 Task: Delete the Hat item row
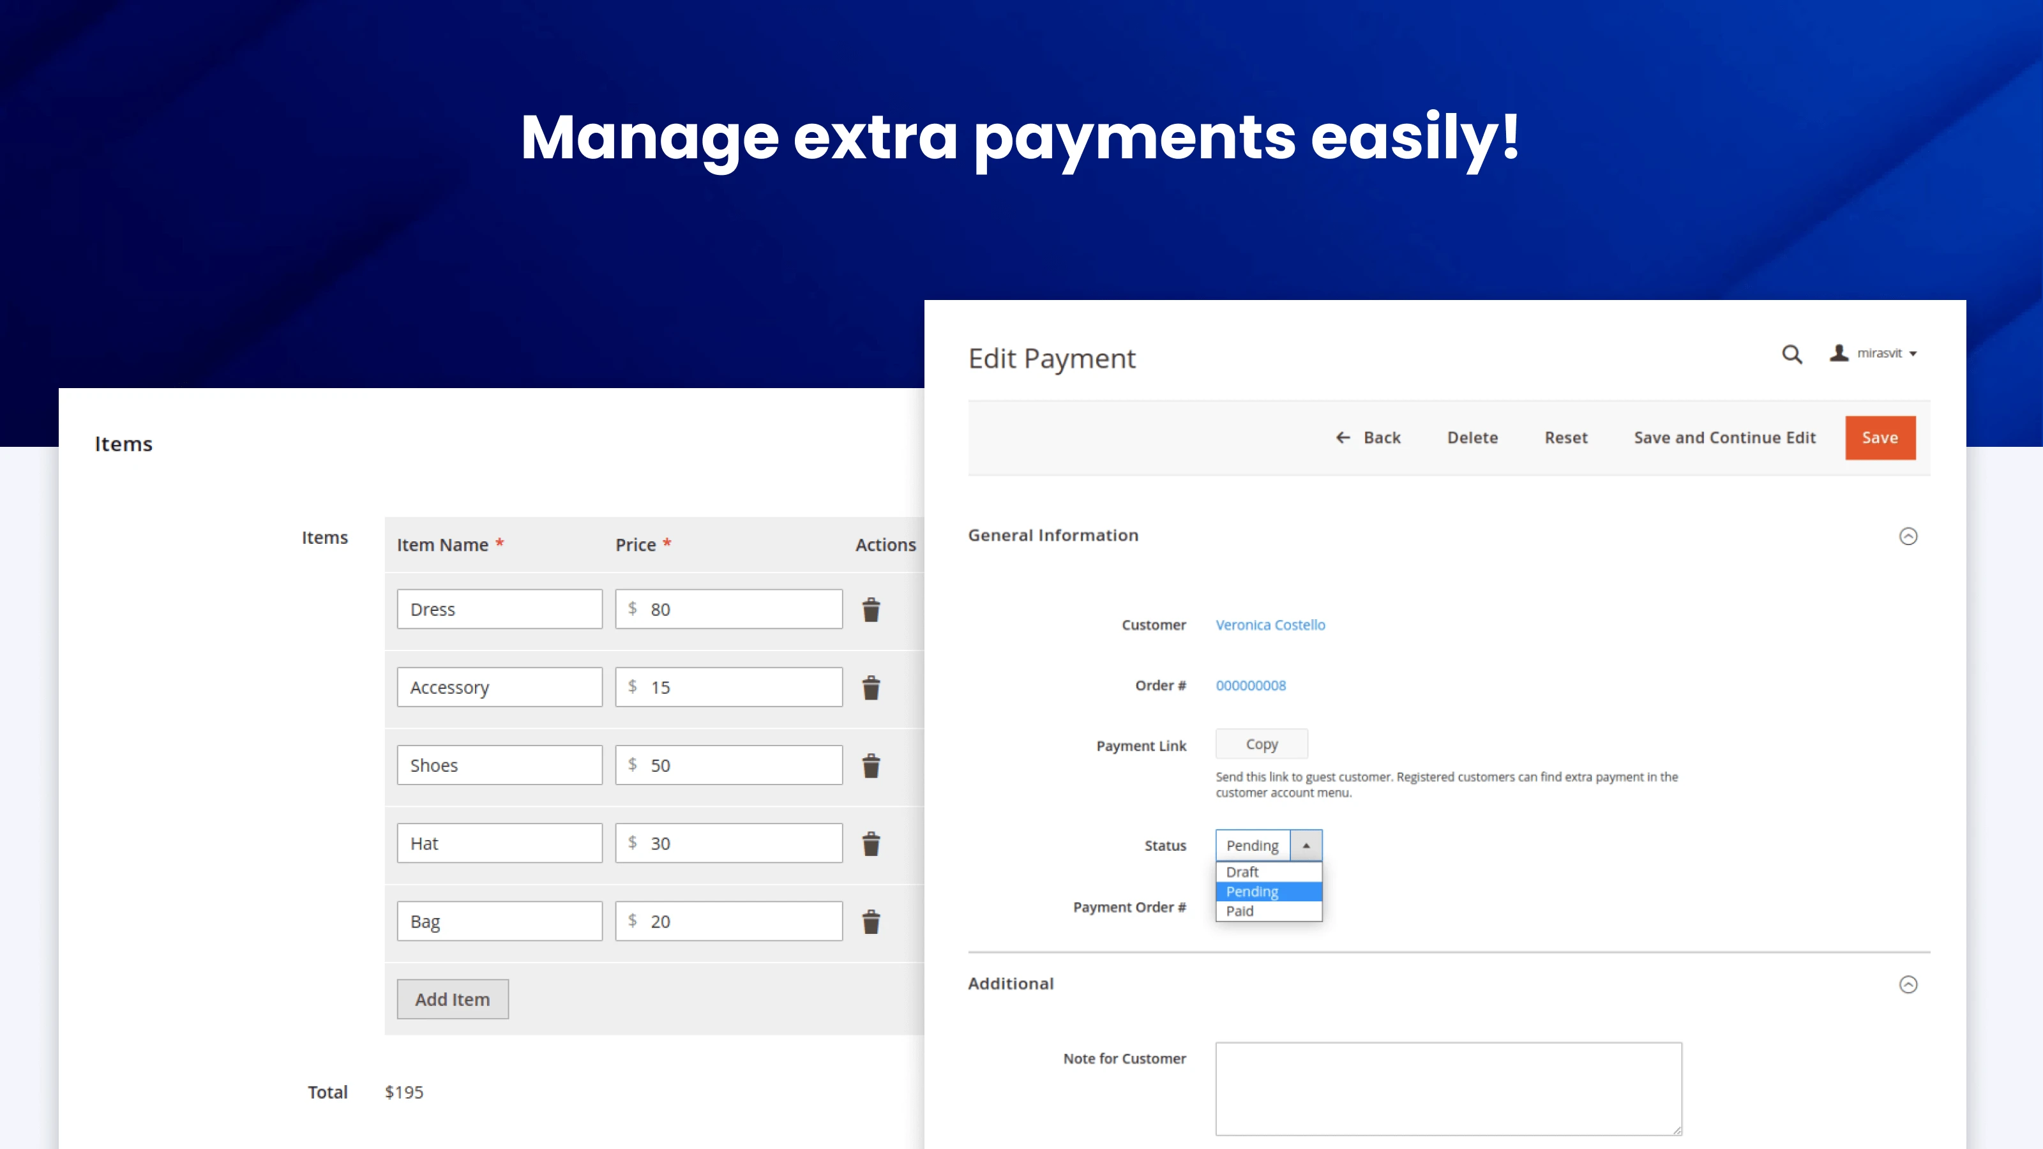871,844
